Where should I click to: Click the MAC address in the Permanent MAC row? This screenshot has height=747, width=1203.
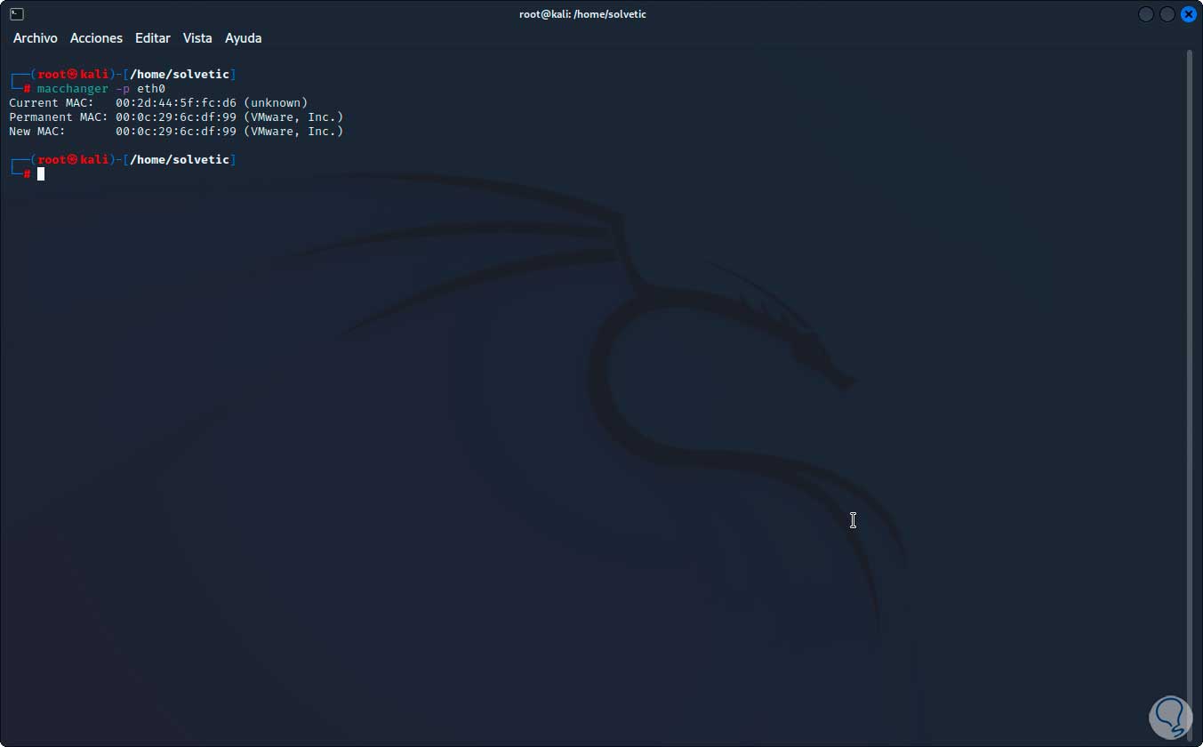click(176, 117)
